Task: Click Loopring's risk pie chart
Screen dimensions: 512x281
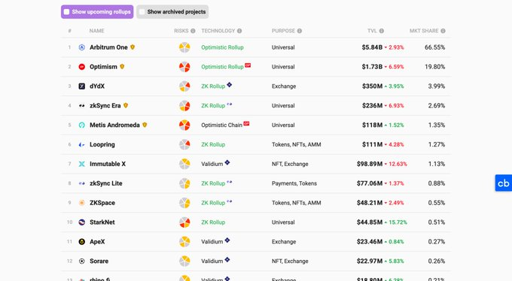Action: 184,144
